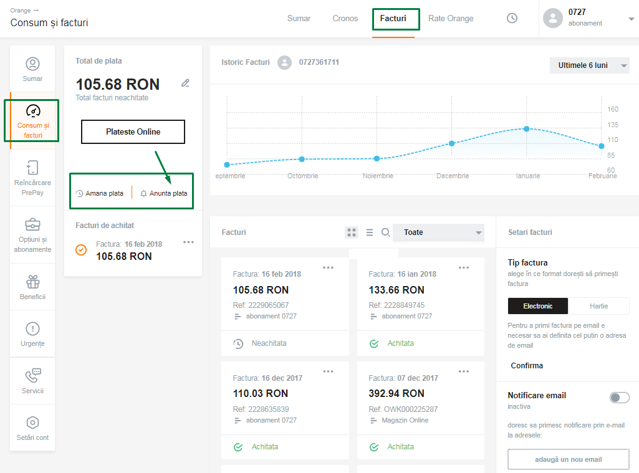Click the search icon in Facturi panel
The image size is (639, 473).
(x=386, y=232)
